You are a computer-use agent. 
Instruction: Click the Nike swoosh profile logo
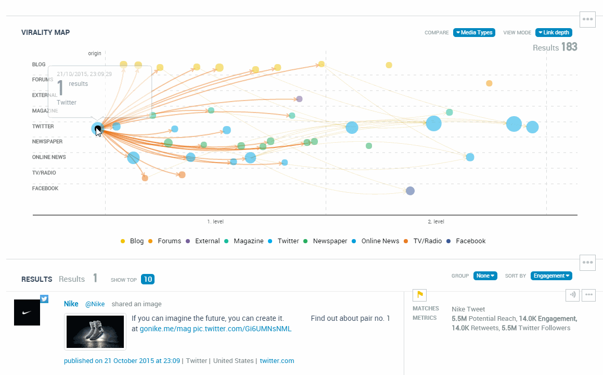(27, 312)
